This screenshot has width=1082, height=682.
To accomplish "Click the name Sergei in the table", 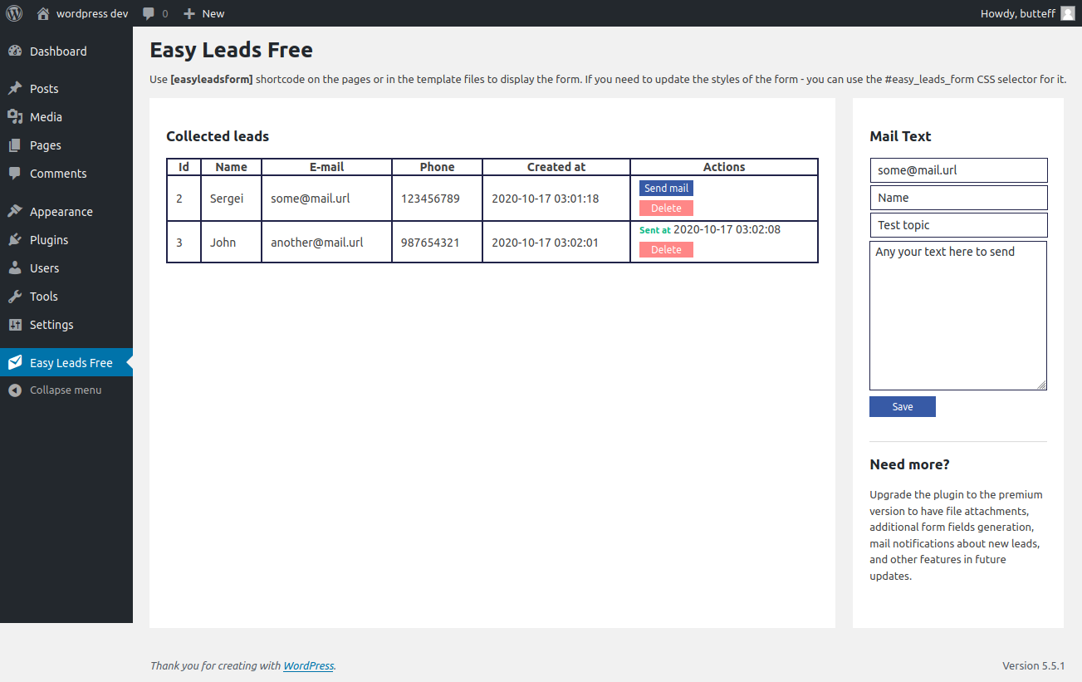I will pyautogui.click(x=227, y=199).
